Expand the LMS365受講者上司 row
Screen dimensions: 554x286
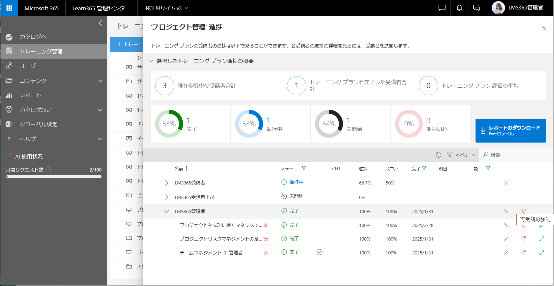167,197
